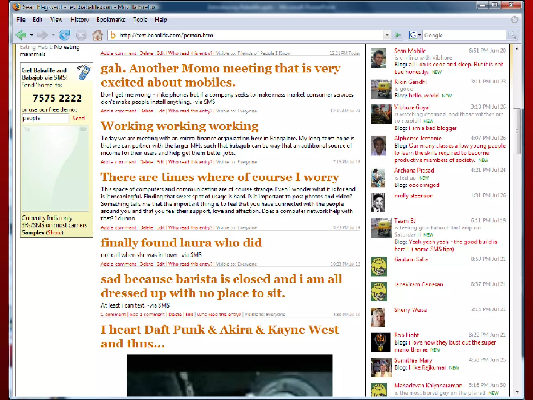Open the back history dropdown arrow

[31, 35]
